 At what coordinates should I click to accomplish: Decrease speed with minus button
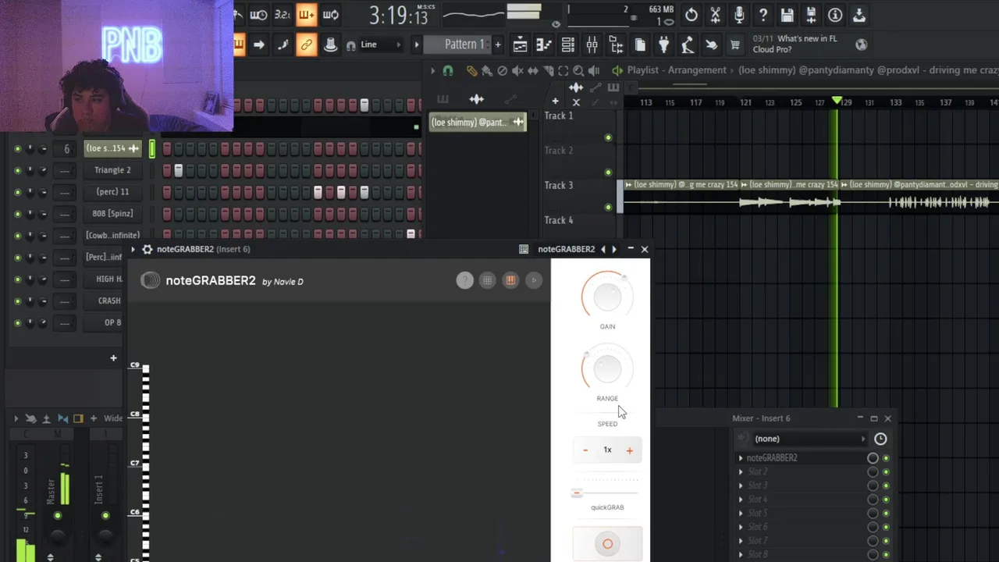tap(585, 450)
